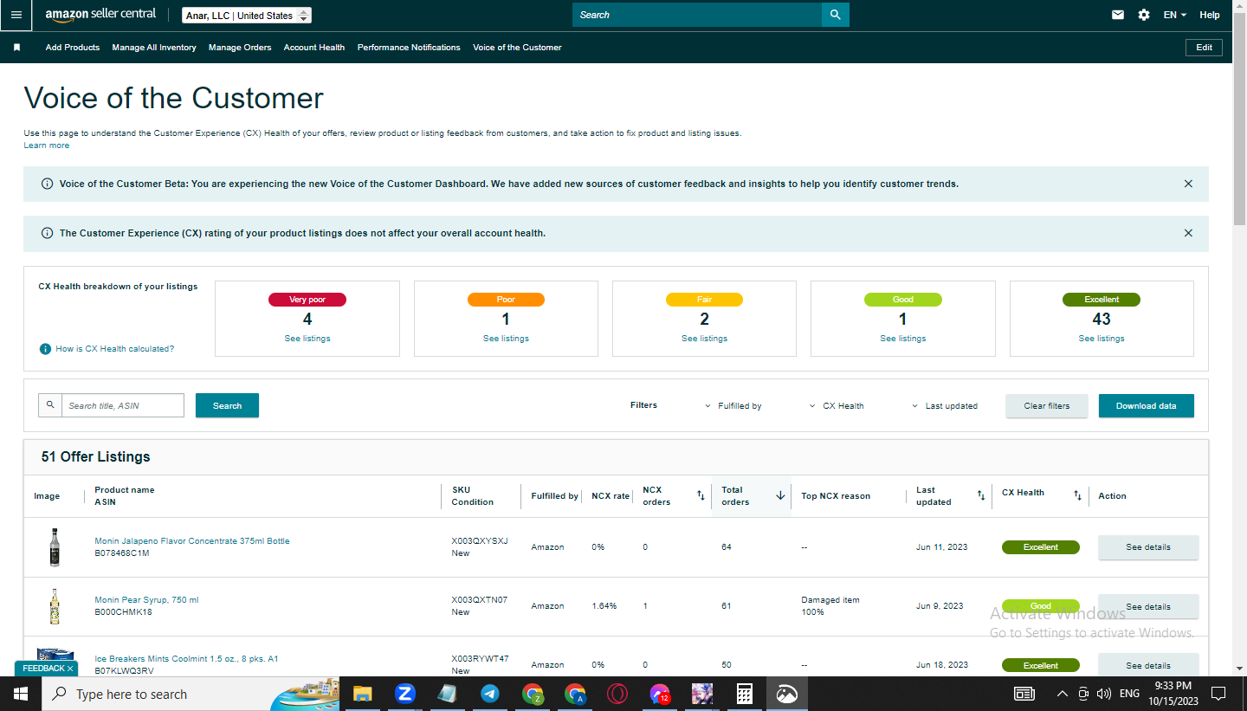Expand Last updated filter dropdown
Image resolution: width=1247 pixels, height=711 pixels.
945,405
